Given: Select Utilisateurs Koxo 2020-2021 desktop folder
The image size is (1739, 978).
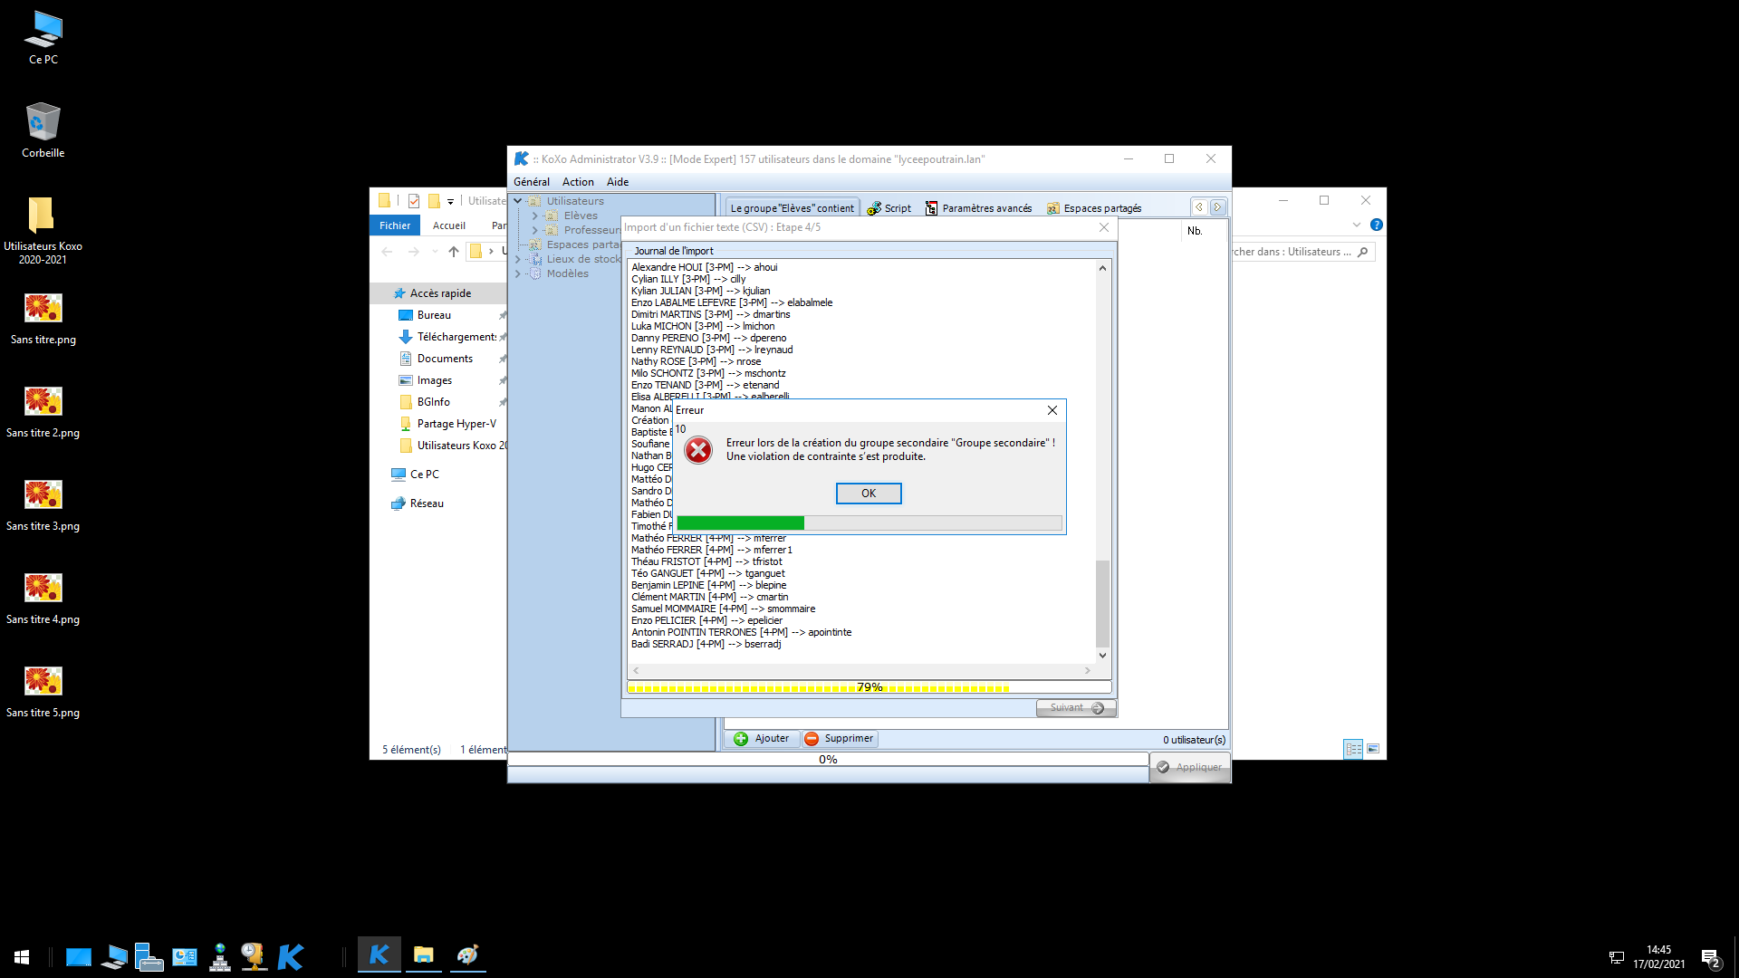Looking at the screenshot, I should pyautogui.click(x=43, y=231).
